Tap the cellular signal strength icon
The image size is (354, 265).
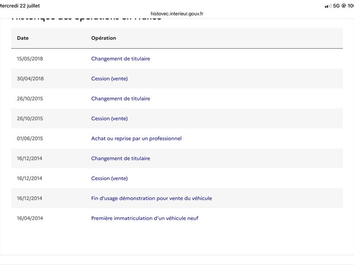328,6
